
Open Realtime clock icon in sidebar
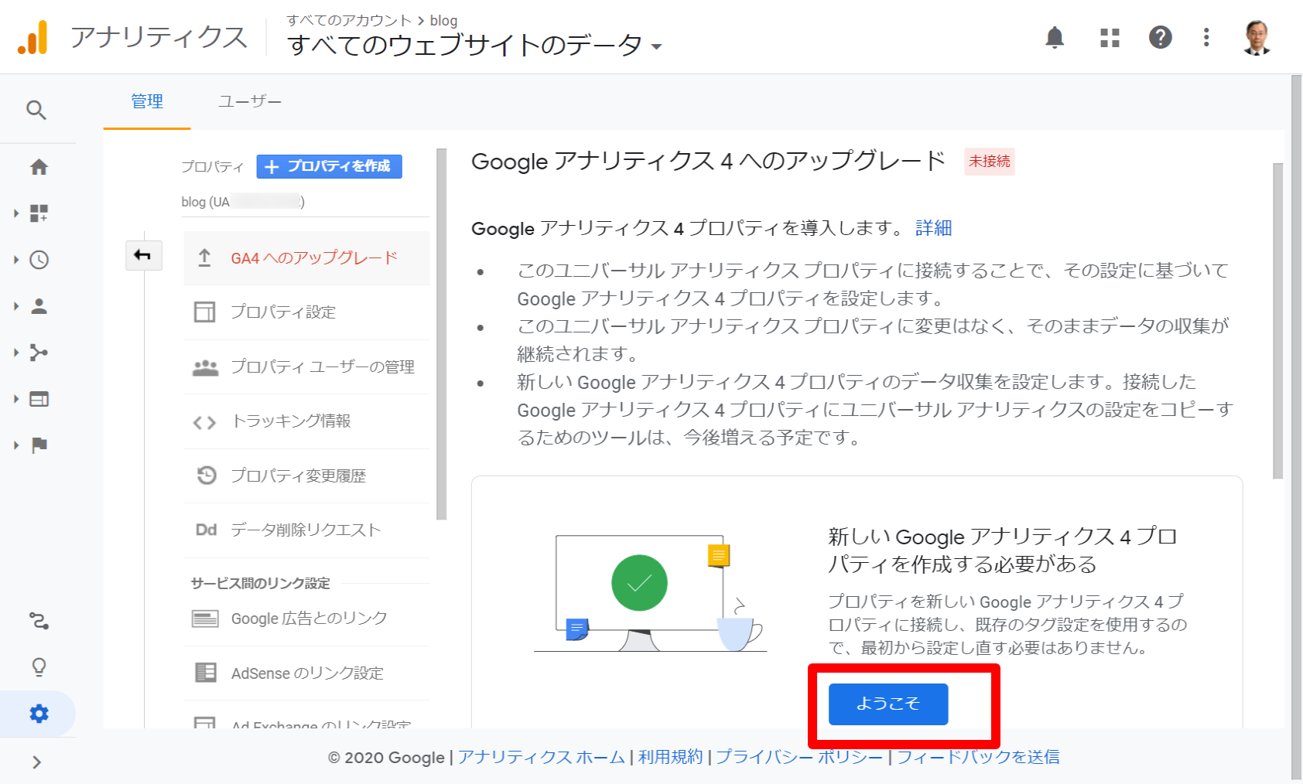click(39, 260)
